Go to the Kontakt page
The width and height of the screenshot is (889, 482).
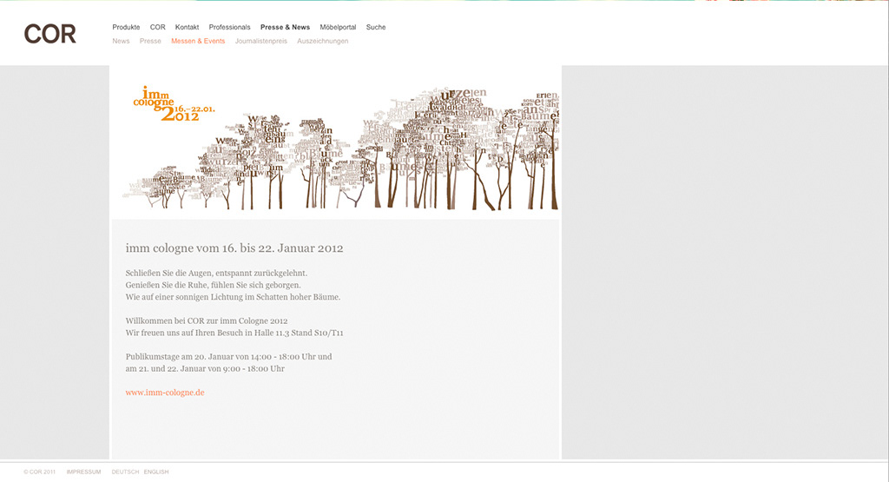(188, 27)
